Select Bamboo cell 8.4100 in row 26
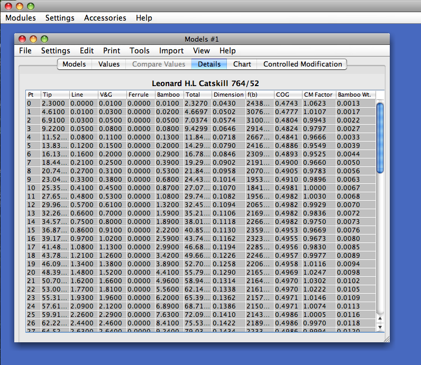This screenshot has height=365, width=421. click(x=169, y=323)
